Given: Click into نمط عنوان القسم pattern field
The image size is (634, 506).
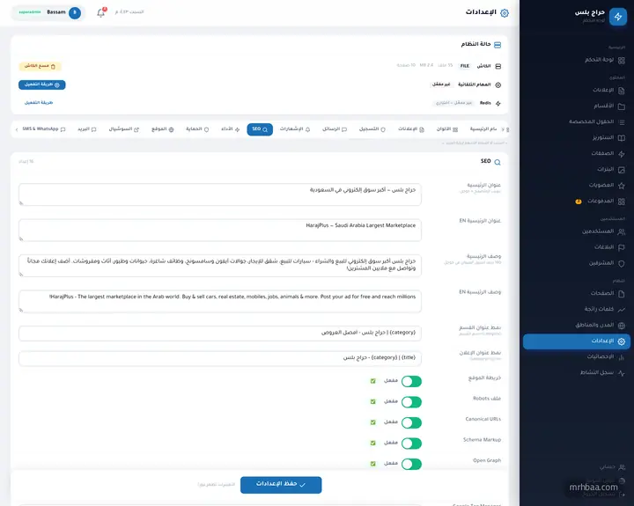Looking at the screenshot, I should [220, 333].
